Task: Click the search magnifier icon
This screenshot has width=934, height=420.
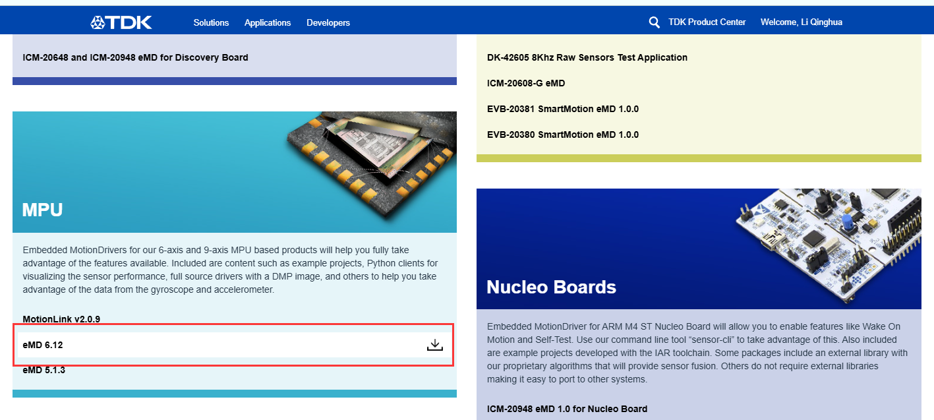Action: pos(654,22)
